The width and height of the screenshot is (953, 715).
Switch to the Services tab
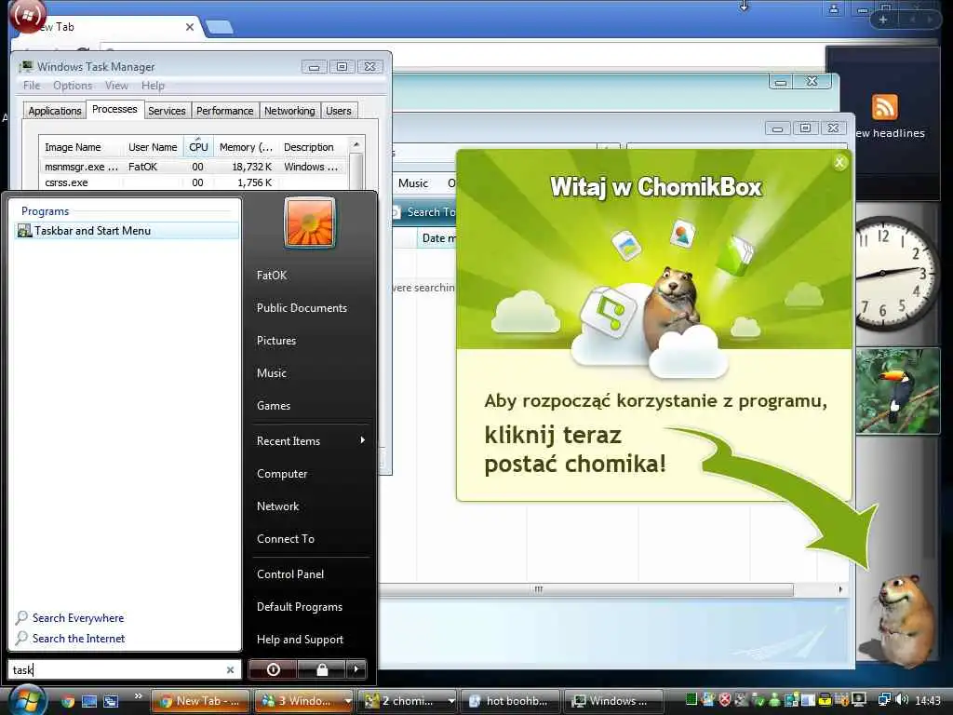pos(168,111)
